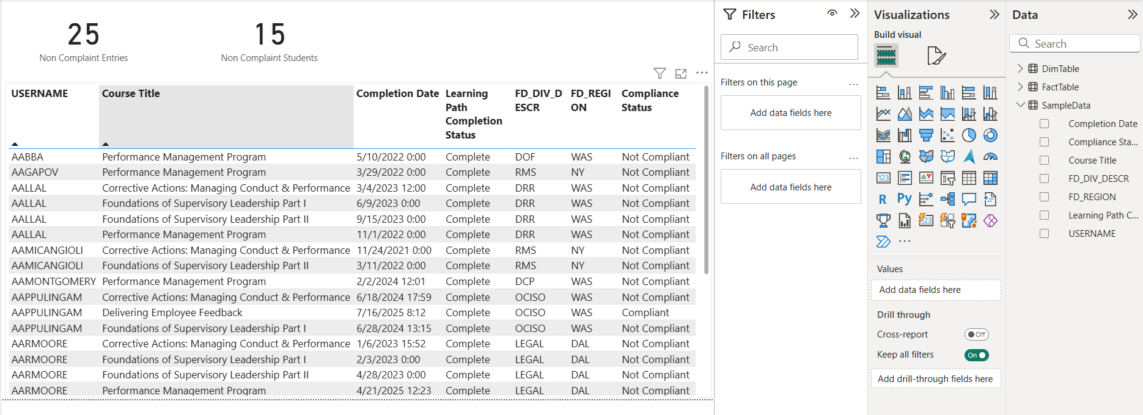This screenshot has height=415, width=1143.
Task: Choose the Power Apps visual
Action: point(990,221)
